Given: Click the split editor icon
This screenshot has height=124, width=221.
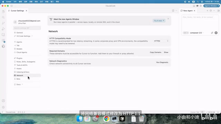Looking at the screenshot, I should pos(173,11).
